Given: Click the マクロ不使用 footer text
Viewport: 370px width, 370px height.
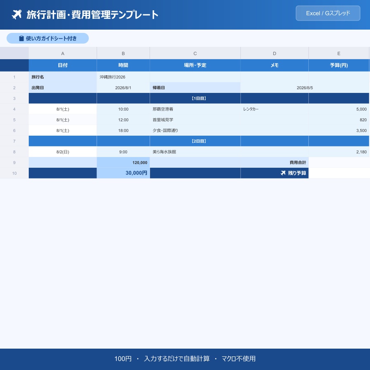Looking at the screenshot, I should tap(238, 358).
